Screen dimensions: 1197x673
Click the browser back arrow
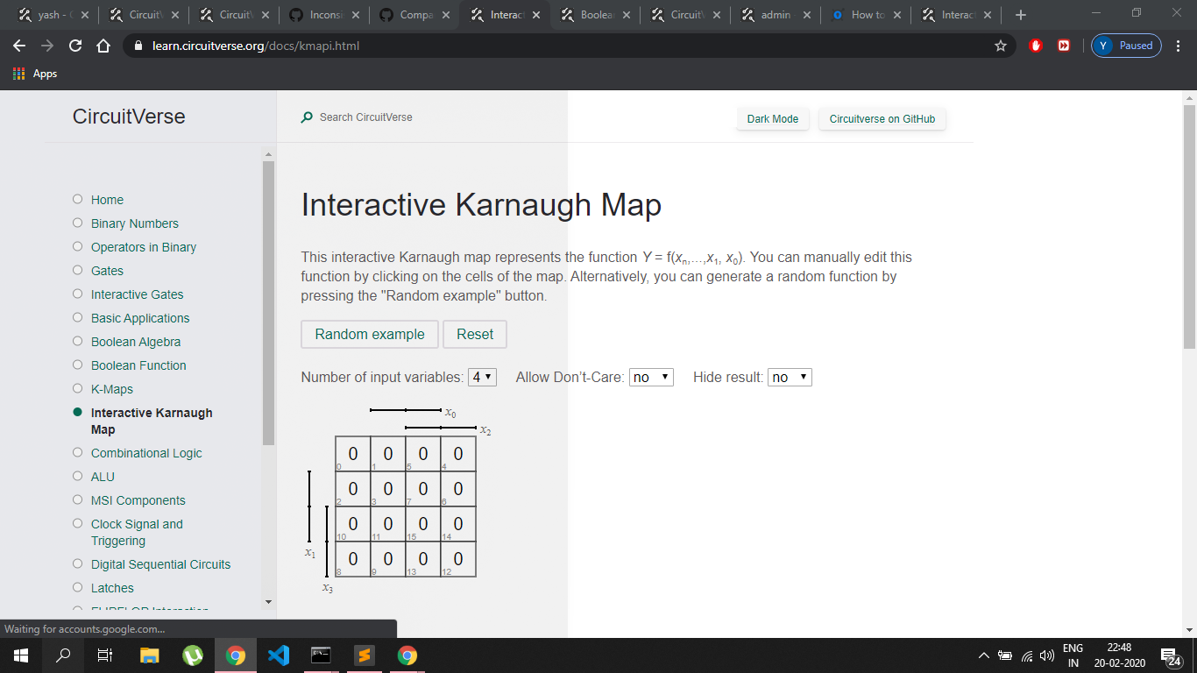pos(20,46)
